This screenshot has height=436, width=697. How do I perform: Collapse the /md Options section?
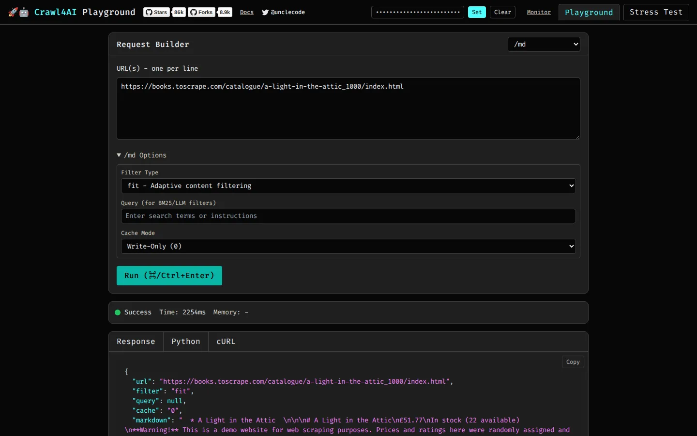[x=141, y=155]
